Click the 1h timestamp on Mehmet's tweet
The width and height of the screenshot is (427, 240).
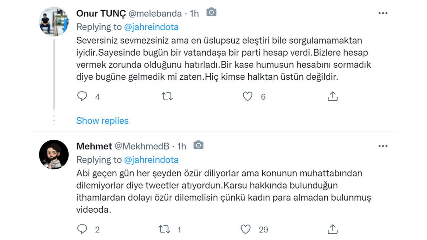pos(181,146)
